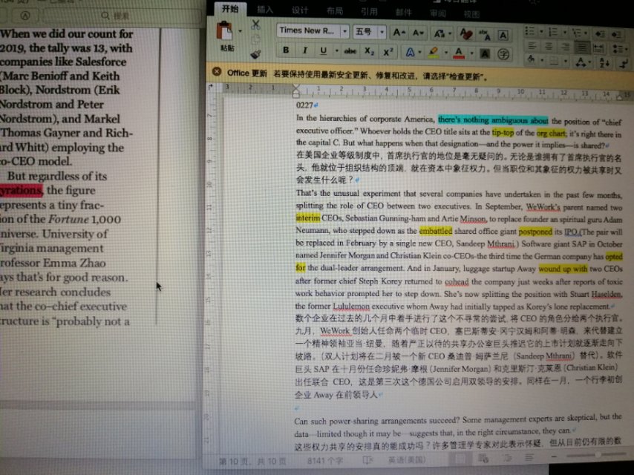Switch to the 视图 ribbon tab
The image size is (634, 475).
472,15
